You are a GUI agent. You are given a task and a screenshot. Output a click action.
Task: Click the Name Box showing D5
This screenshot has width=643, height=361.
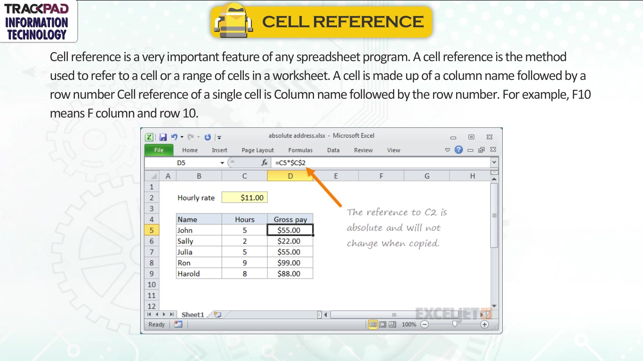point(181,163)
